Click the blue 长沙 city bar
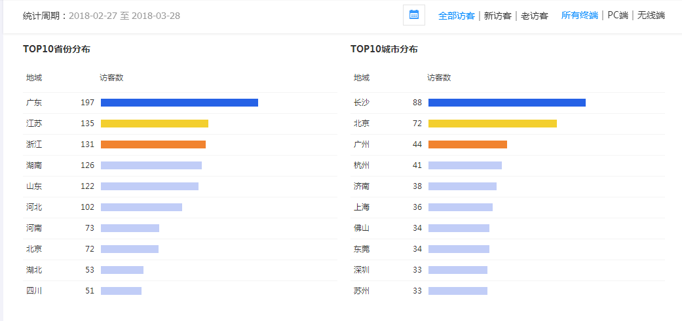 pos(506,103)
